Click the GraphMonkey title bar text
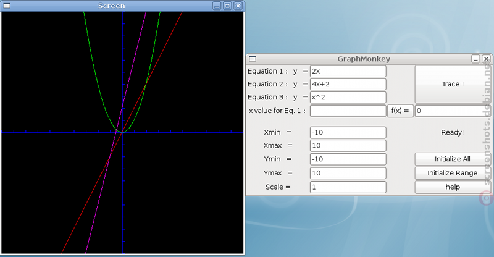The image size is (494, 257). click(x=364, y=59)
